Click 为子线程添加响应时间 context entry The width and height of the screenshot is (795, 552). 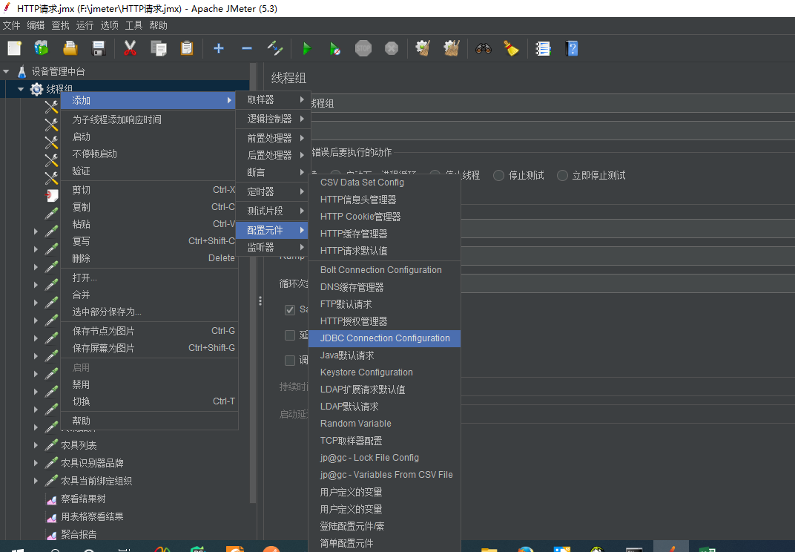[149, 119]
